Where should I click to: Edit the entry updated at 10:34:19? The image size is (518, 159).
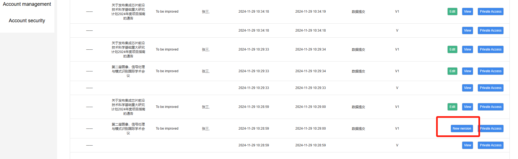(452, 12)
